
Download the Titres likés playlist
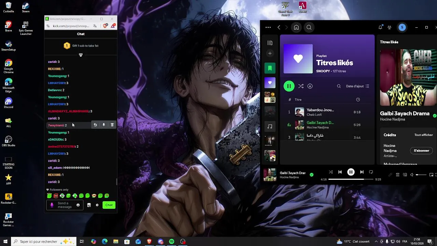pos(310,86)
